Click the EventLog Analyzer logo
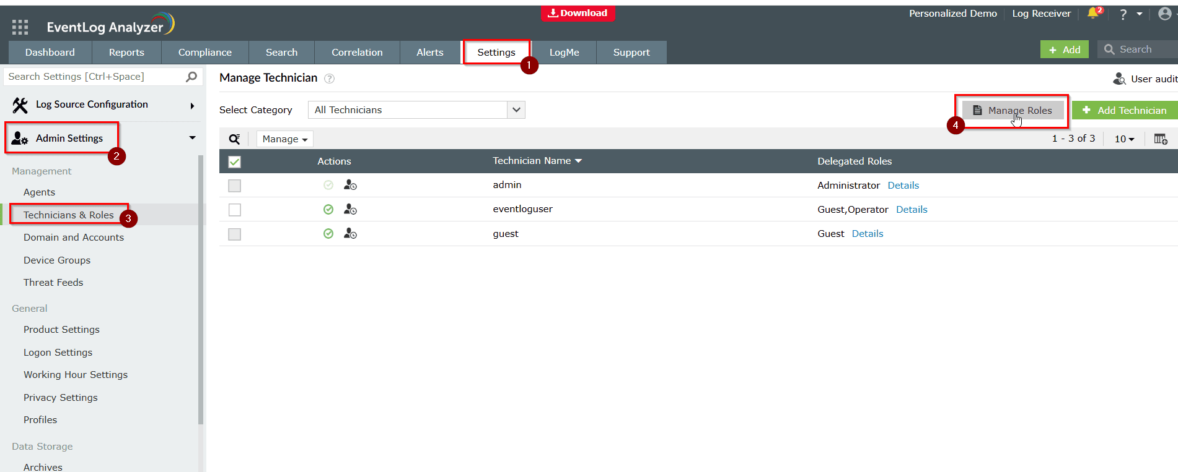 coord(111,25)
